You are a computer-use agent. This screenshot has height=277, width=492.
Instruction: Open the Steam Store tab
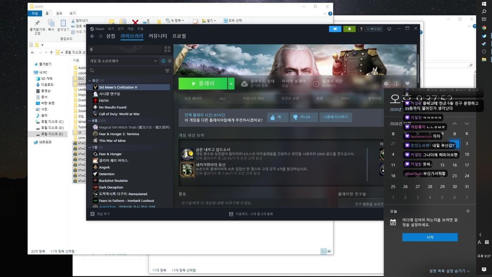(x=111, y=36)
